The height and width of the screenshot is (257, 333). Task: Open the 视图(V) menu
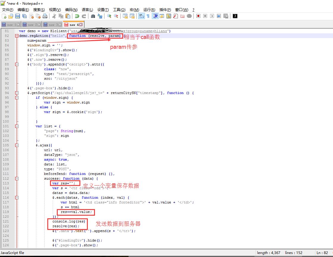coord(55,10)
